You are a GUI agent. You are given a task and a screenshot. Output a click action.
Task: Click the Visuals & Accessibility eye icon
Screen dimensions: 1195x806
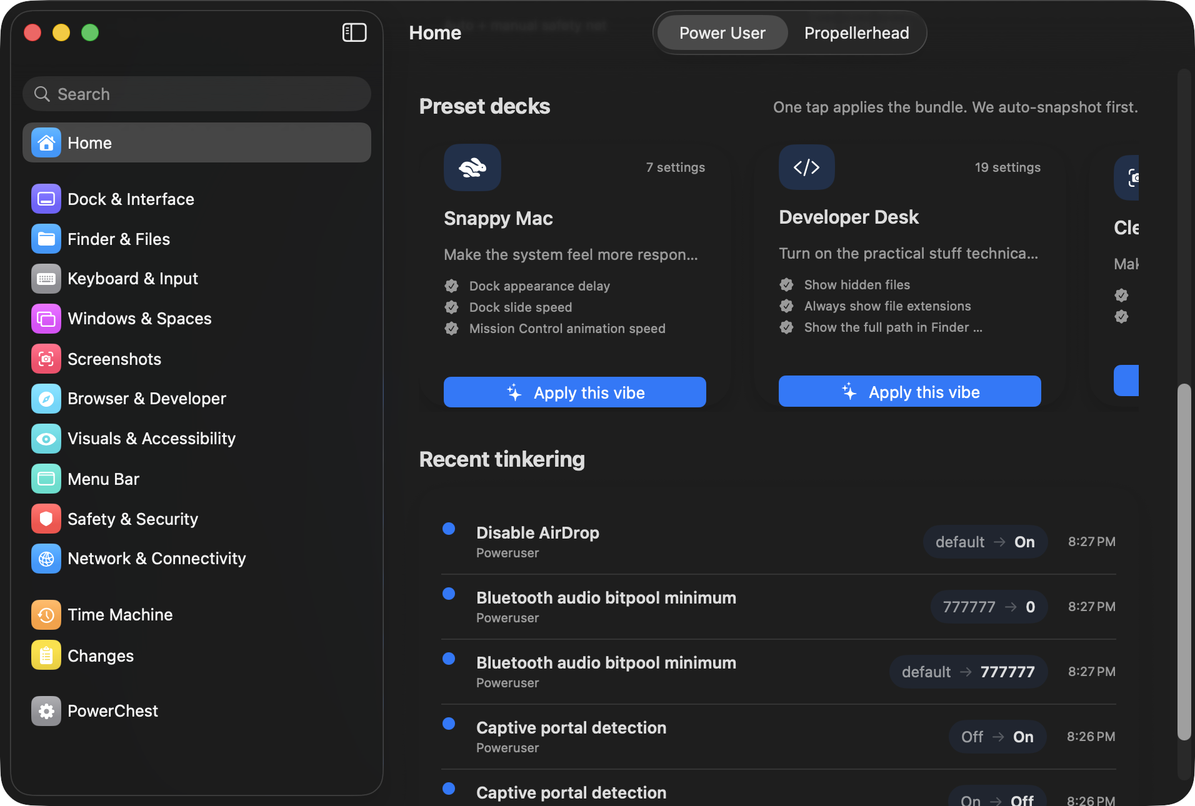click(46, 439)
